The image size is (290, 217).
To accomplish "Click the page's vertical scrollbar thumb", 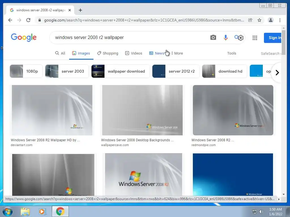I will [x=283, y=42].
